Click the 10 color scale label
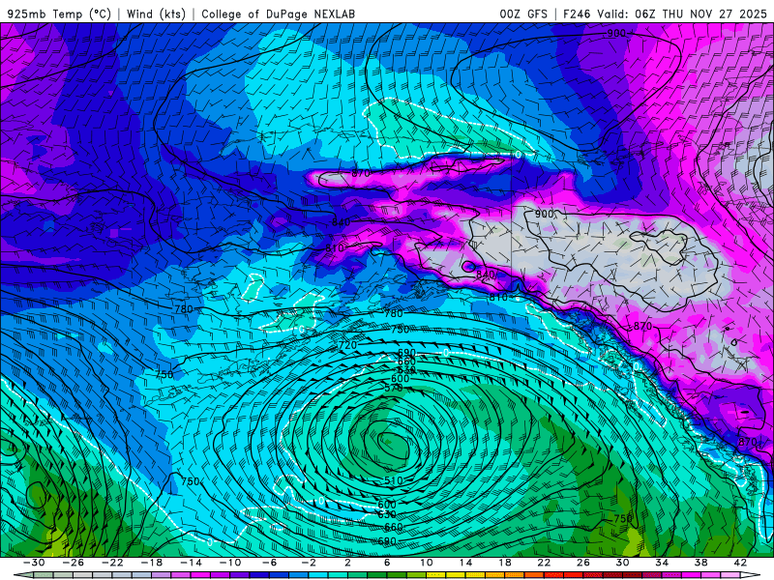 pos(427,563)
